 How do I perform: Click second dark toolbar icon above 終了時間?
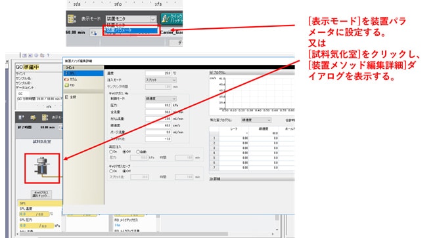[x=33, y=117]
